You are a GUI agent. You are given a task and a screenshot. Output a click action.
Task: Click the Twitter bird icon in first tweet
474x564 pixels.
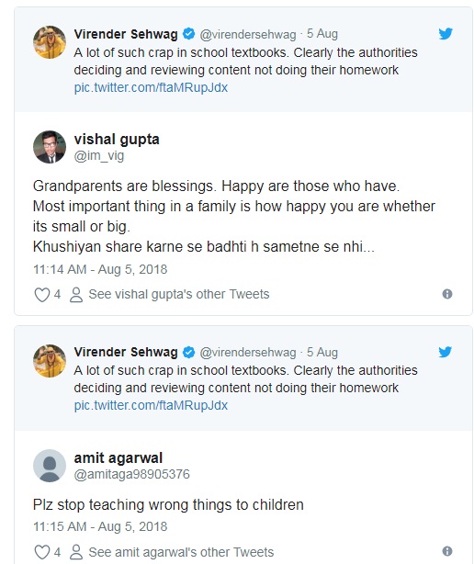point(446,34)
